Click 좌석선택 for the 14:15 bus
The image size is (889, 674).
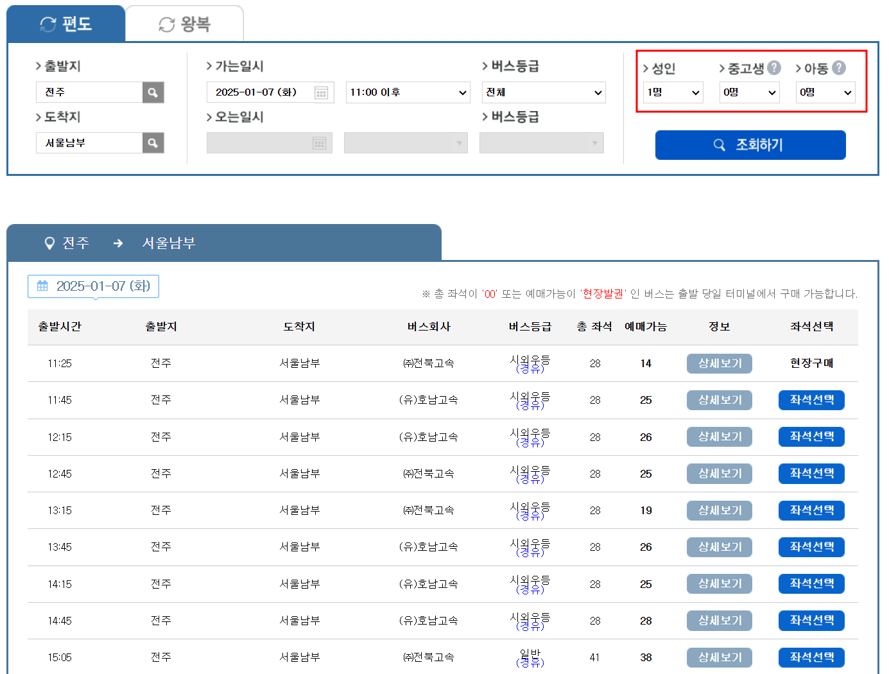click(811, 584)
